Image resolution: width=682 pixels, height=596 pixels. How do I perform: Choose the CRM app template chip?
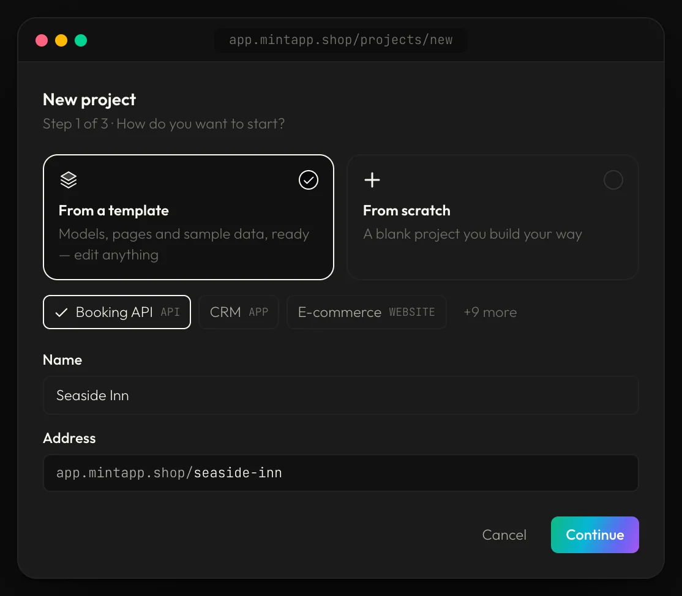pyautogui.click(x=239, y=312)
